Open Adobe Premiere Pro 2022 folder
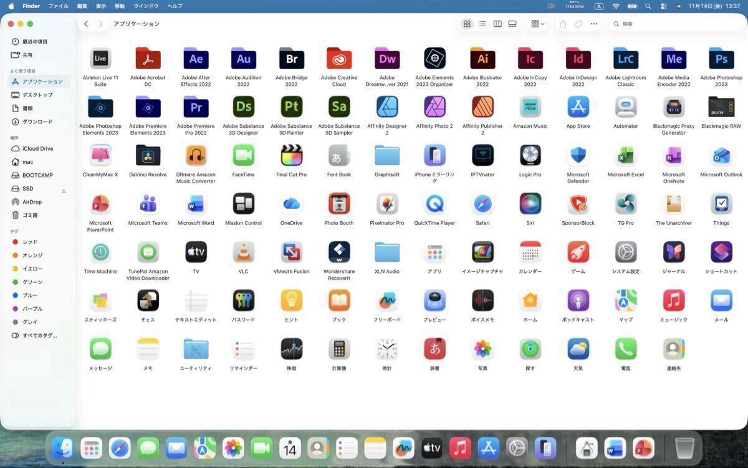748x468 pixels. (x=196, y=107)
